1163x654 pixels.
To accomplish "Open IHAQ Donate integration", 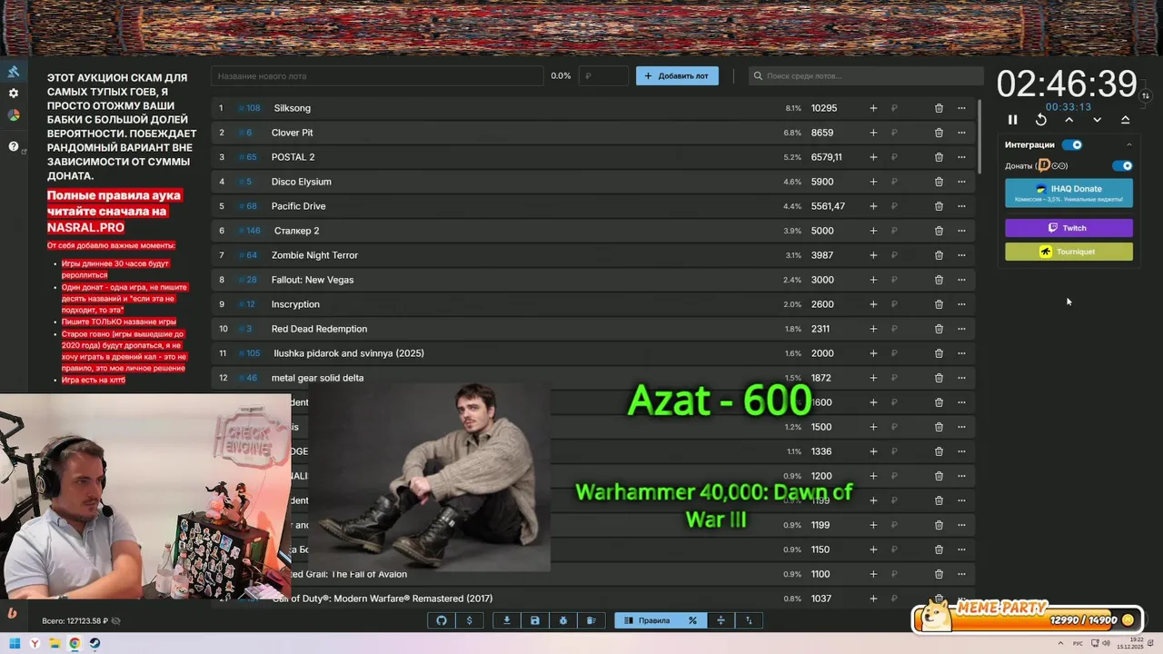I will click(1069, 193).
